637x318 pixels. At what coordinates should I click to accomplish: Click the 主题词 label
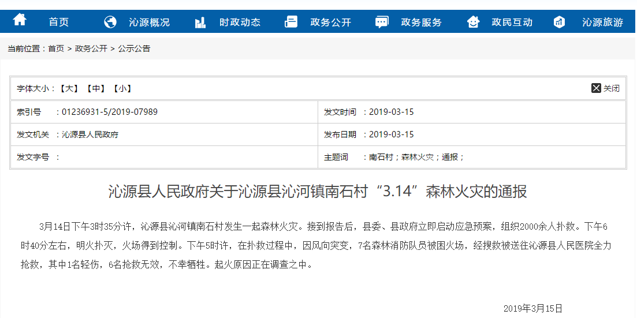(336, 157)
